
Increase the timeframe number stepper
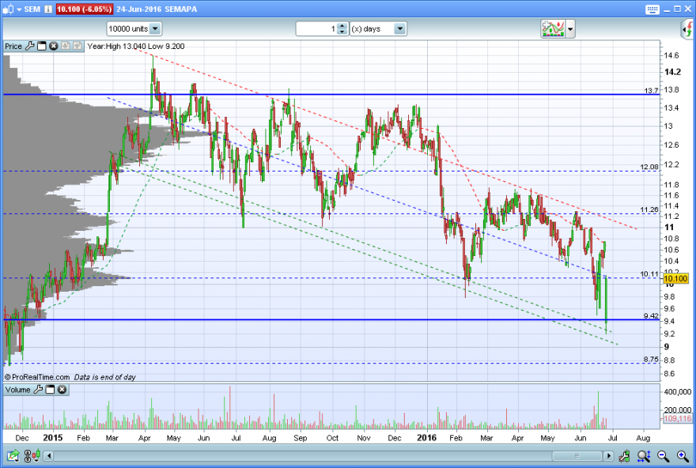[342, 26]
